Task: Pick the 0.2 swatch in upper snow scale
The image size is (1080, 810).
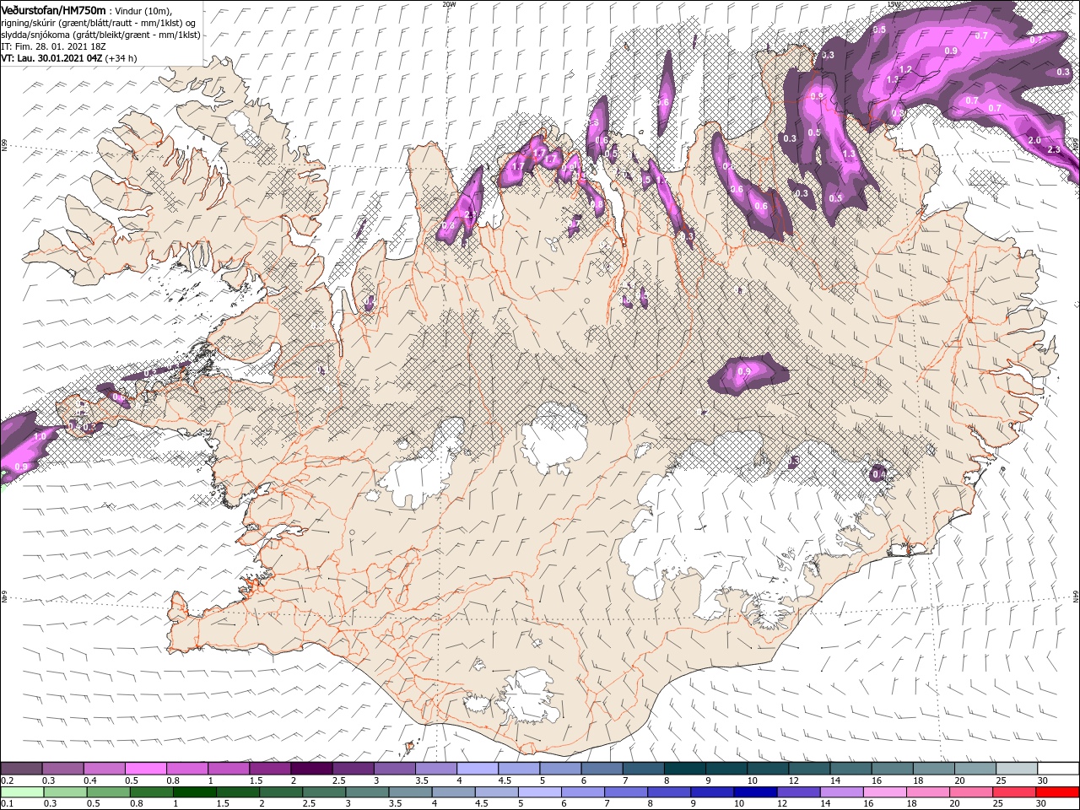Action: [21, 768]
